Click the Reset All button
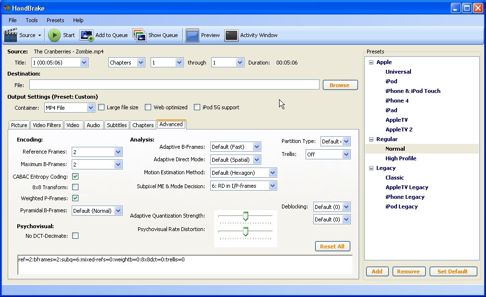 click(x=333, y=246)
